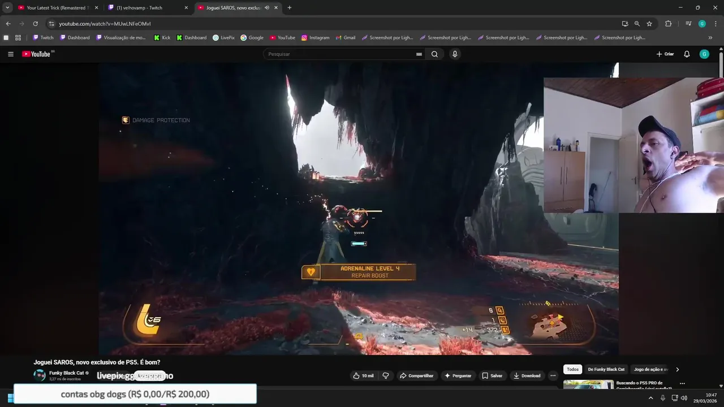Open the Chrome zoom indicator
Screen dimensions: 724x407
coord(637,24)
